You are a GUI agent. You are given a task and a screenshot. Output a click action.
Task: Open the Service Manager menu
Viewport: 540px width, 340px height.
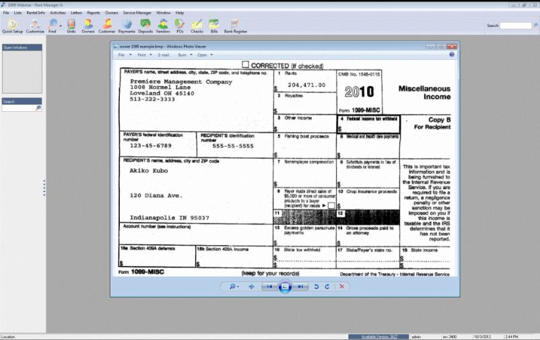137,13
